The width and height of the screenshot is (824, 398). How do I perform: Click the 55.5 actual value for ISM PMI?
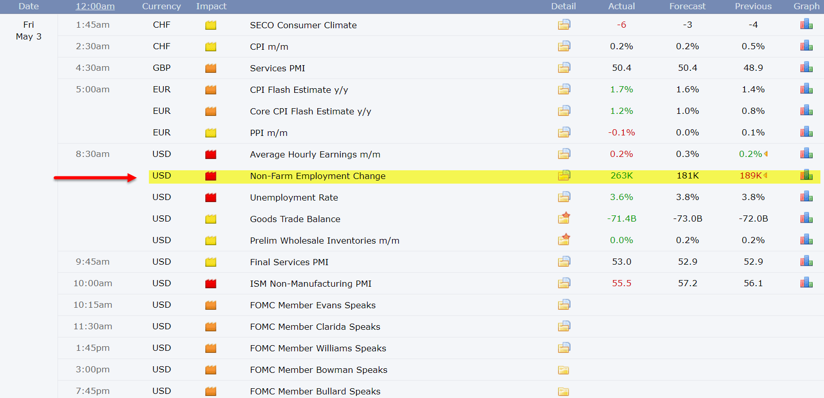pos(622,283)
